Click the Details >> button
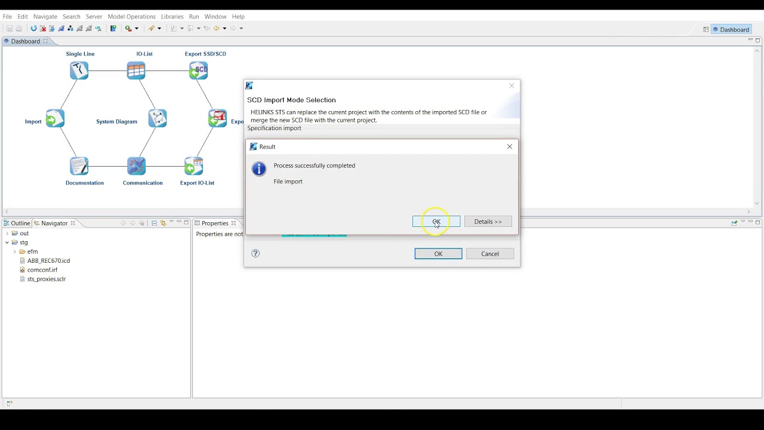The width and height of the screenshot is (764, 430). pos(488,222)
